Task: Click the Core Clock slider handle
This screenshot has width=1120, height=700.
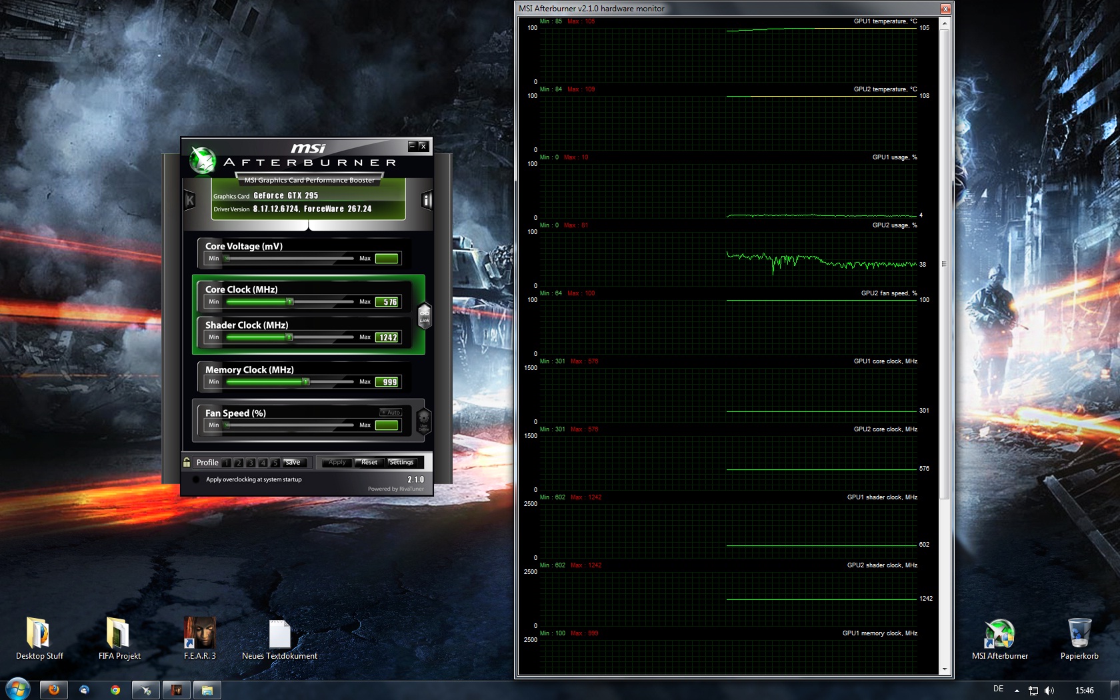Action: point(290,302)
